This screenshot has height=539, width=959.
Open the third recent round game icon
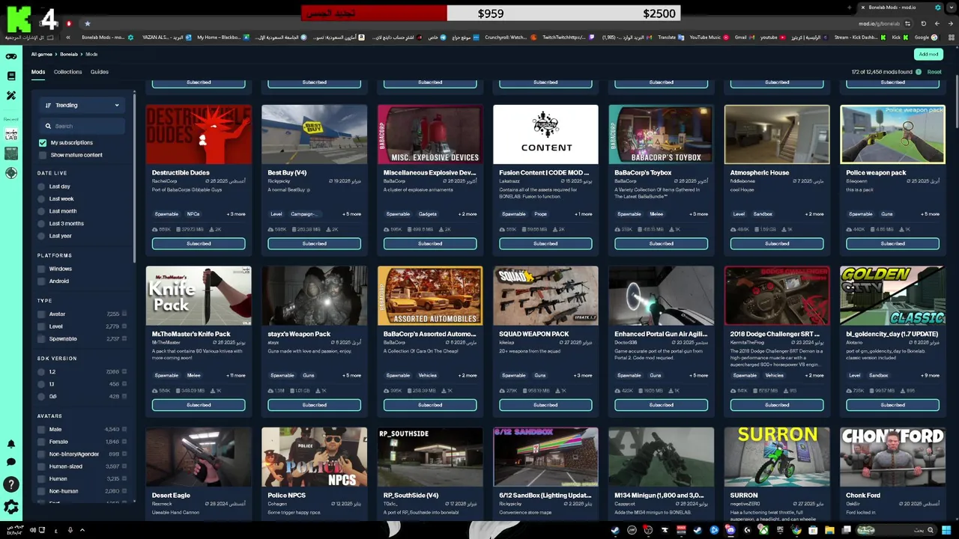(x=11, y=173)
